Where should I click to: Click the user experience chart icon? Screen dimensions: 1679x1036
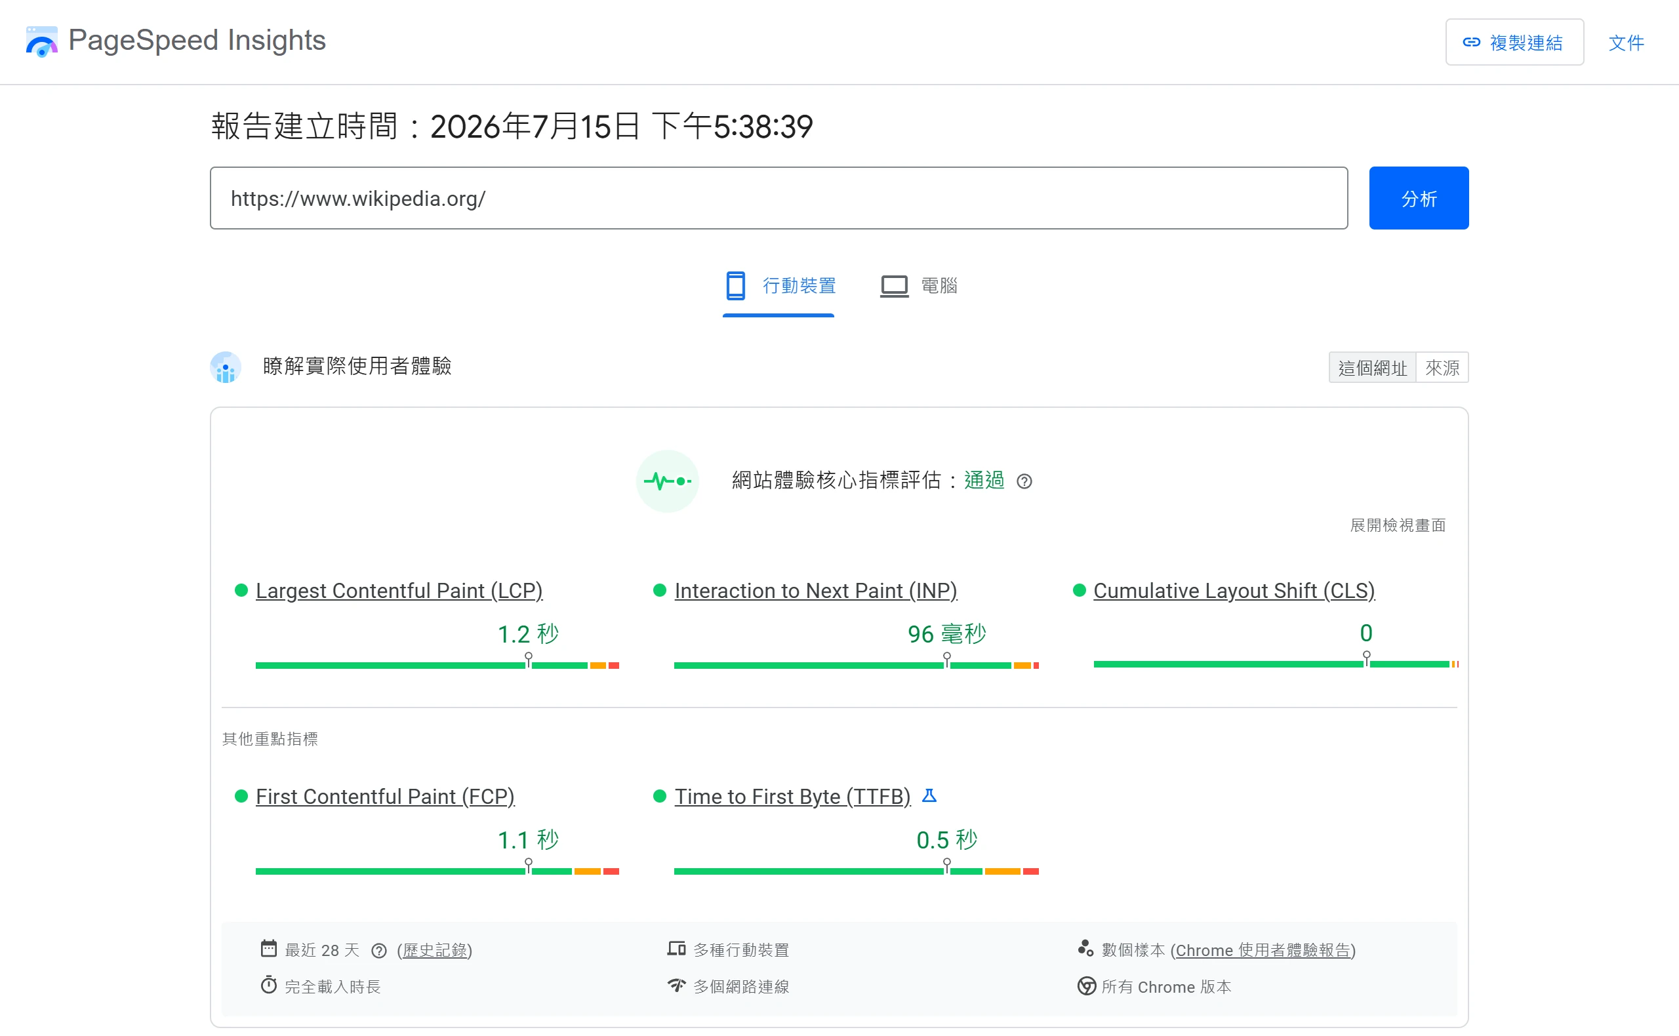point(226,367)
